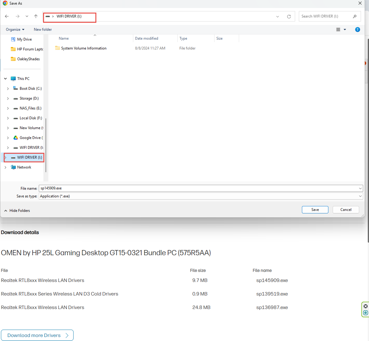Close the Save As dialog window
This screenshot has width=369, height=341.
360,3
